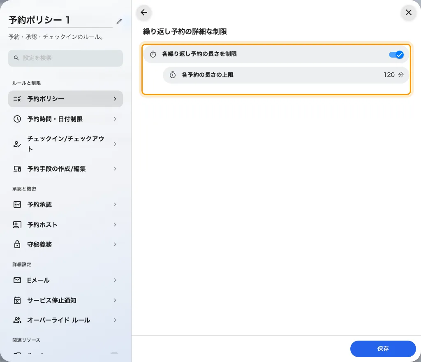Click the 予約・承認・チェックインのルール。 subtitle
Screen dimensions: 421x362
point(56,37)
